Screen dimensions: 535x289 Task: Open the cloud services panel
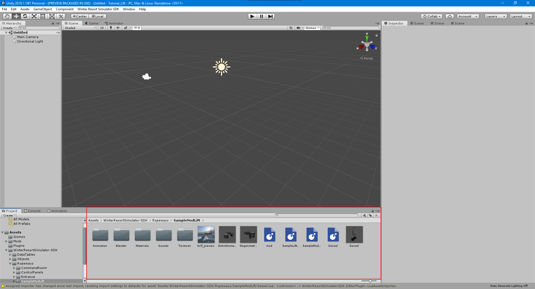click(449, 16)
